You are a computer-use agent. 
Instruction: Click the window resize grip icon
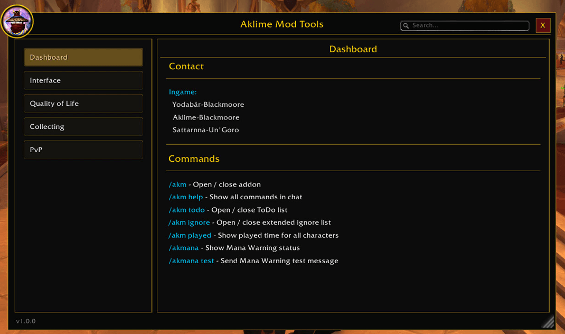tap(548, 321)
